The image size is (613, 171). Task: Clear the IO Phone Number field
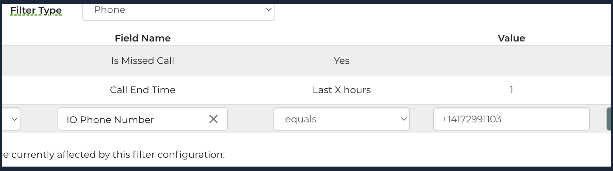tap(214, 119)
